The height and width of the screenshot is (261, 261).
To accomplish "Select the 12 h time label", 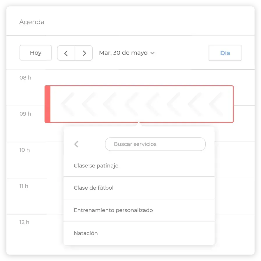I will 24,222.
